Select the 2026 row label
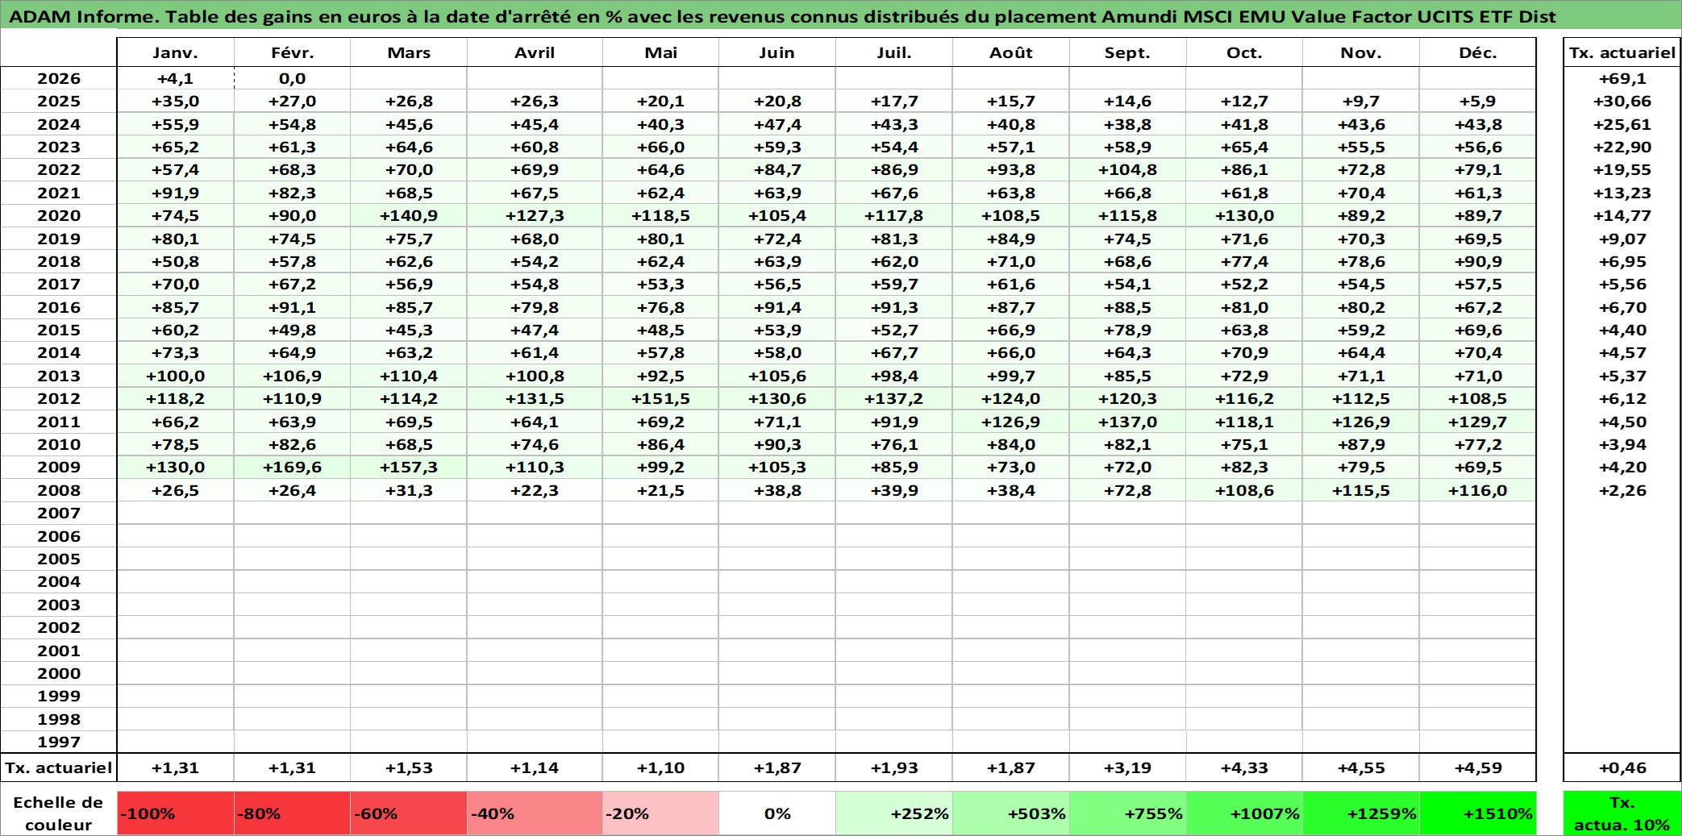 point(59,78)
